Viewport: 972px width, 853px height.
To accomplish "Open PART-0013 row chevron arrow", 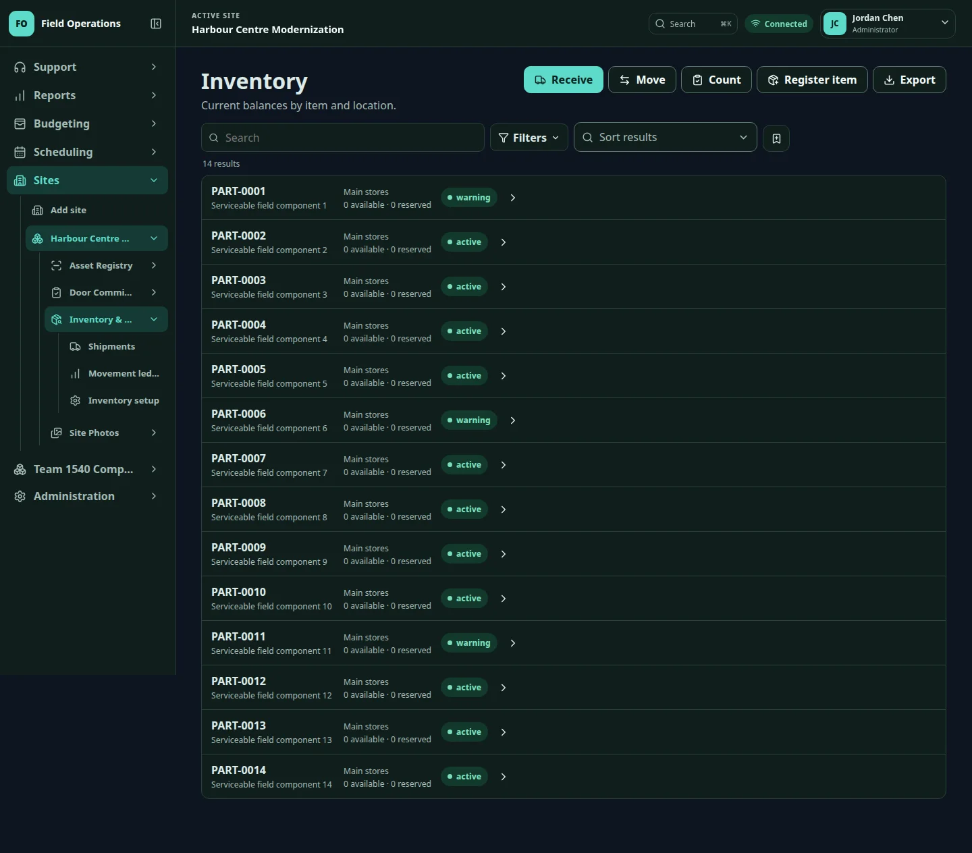I will (504, 732).
